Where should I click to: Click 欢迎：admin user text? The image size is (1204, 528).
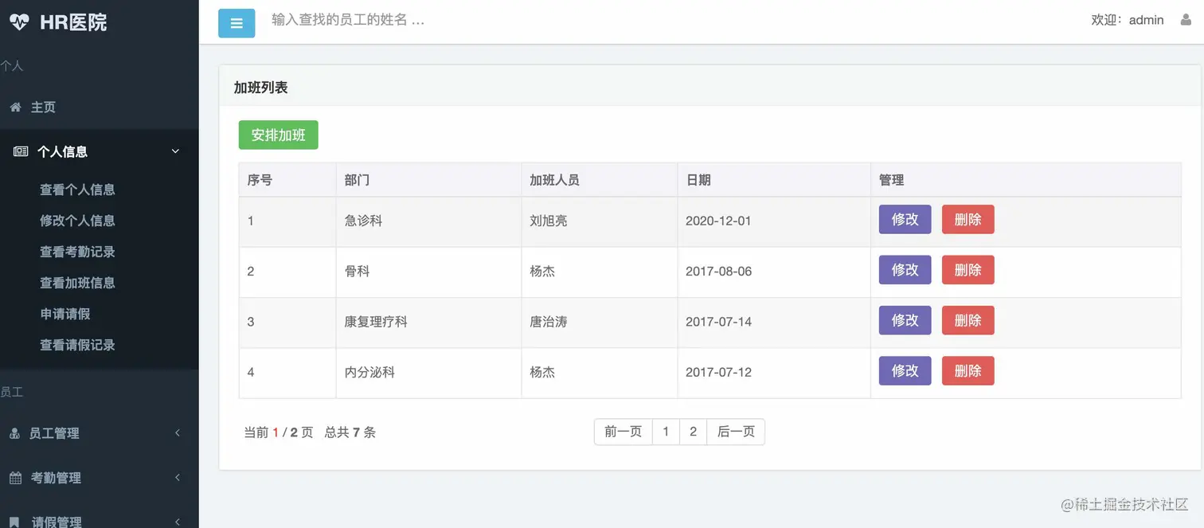coord(1128,20)
